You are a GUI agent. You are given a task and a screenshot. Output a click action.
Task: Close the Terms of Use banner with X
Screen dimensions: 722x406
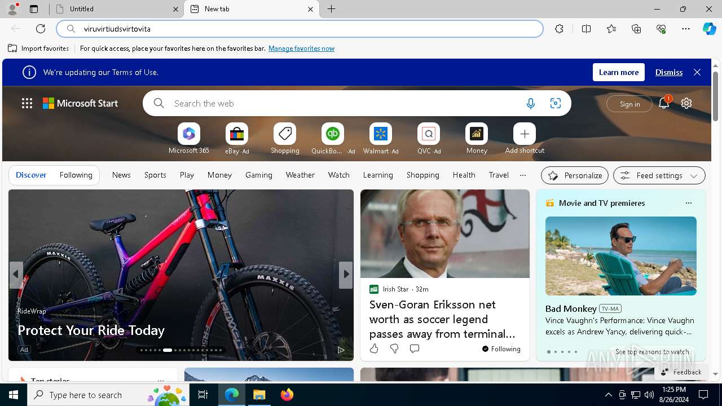pos(697,72)
